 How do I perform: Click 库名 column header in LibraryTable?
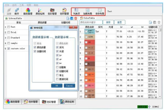point(19,23)
